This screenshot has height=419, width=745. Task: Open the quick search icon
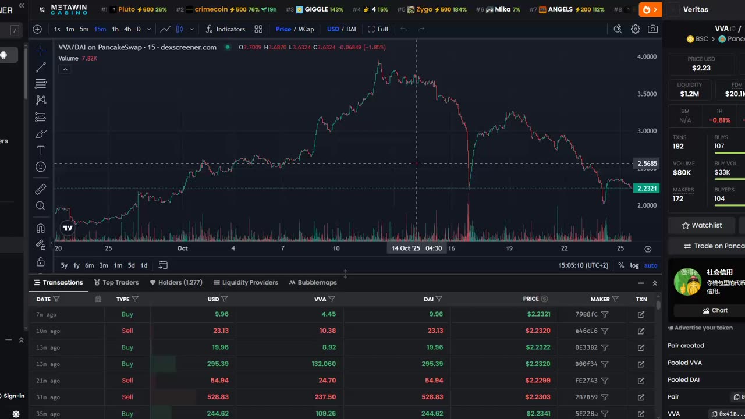click(x=618, y=29)
